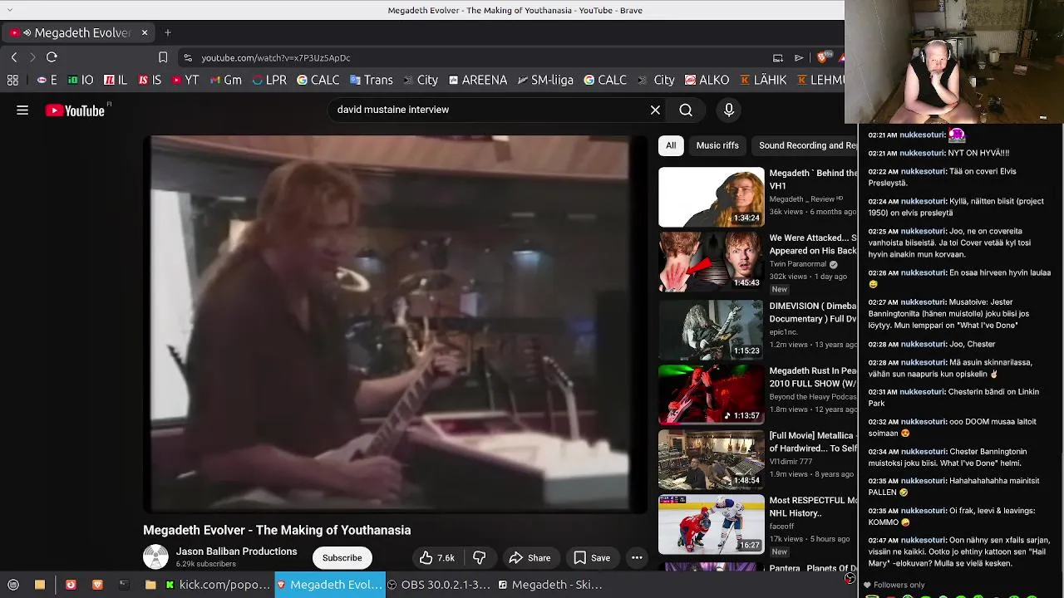Open the Gm Gmail bookmark
Screen dimensions: 1064x598
coord(226,81)
